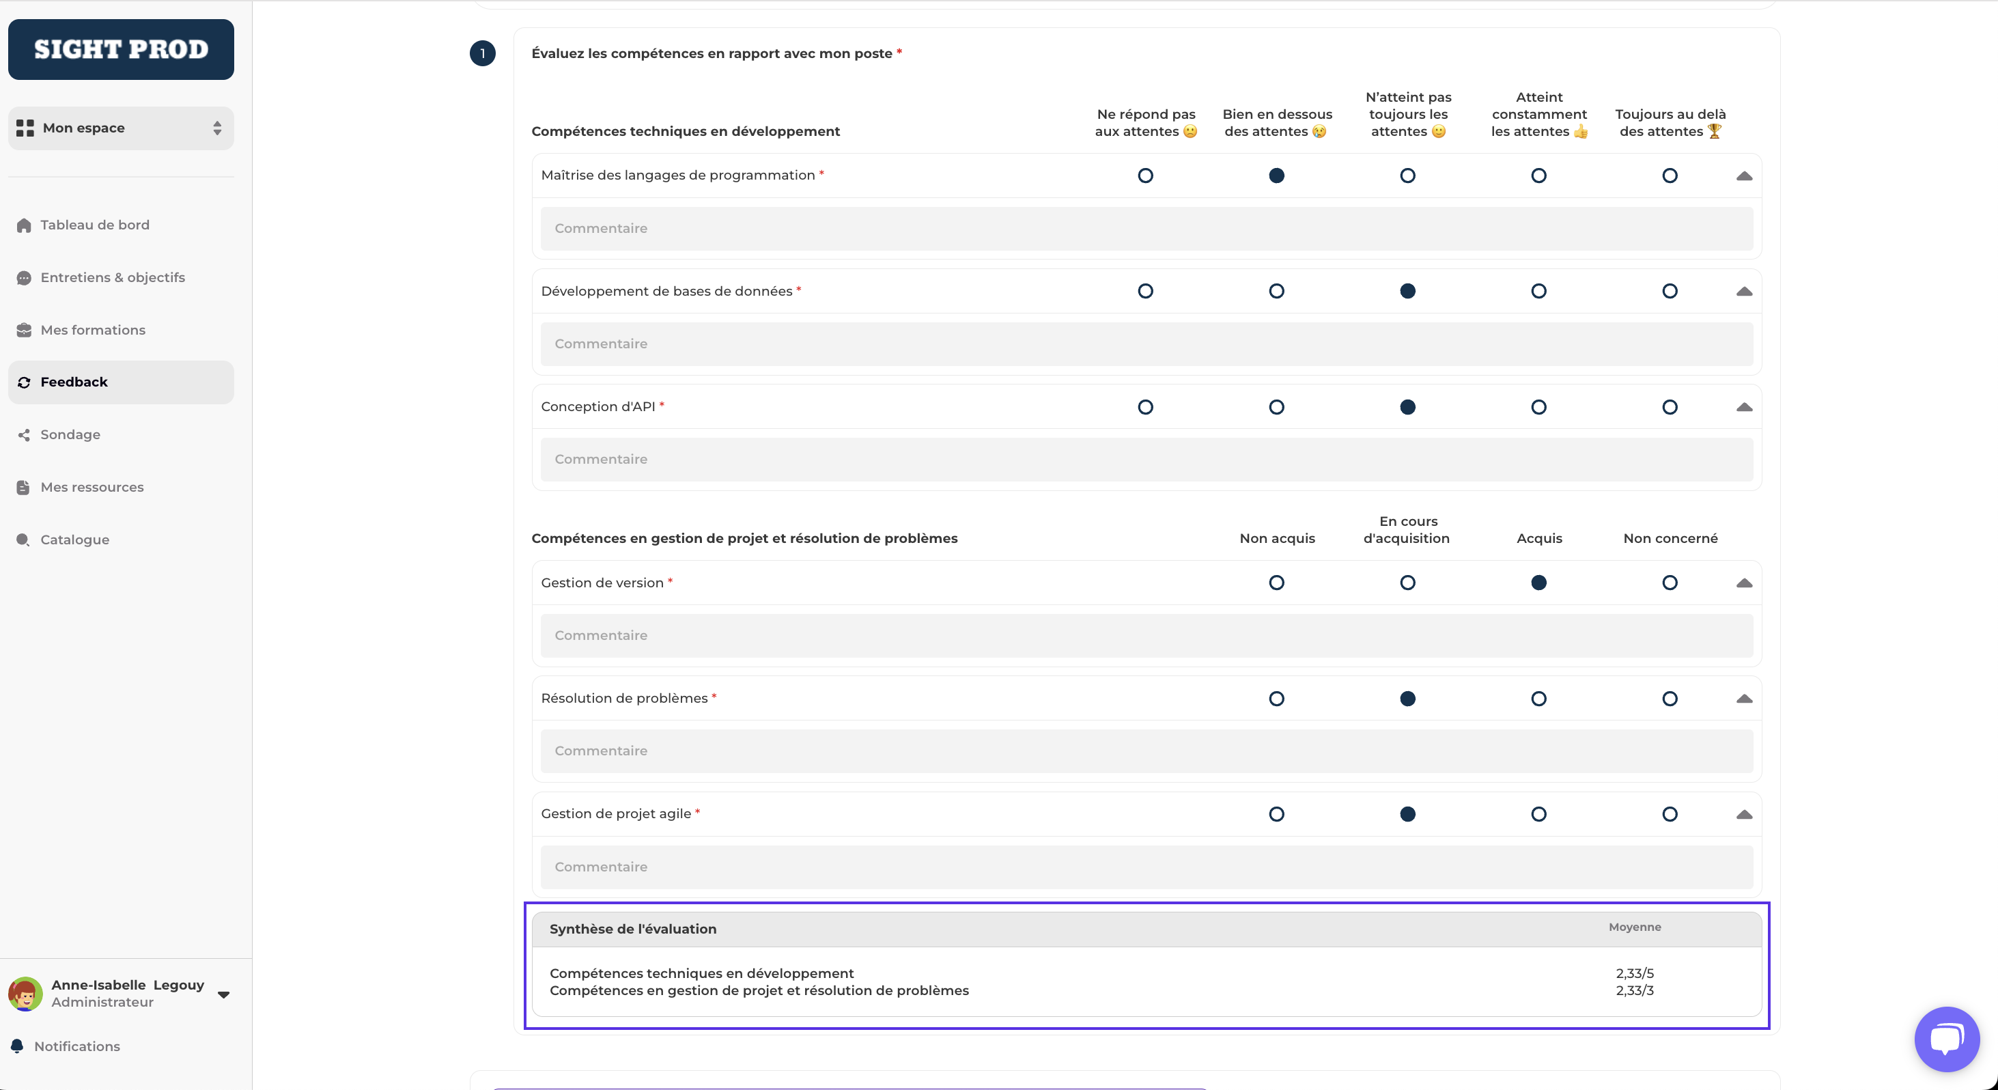This screenshot has width=1998, height=1090.
Task: Open the Mon espace workspace dropdown
Action: tap(121, 128)
